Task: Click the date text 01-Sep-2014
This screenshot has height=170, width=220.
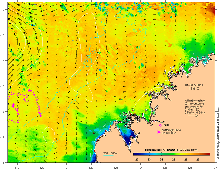Action: pos(194,85)
